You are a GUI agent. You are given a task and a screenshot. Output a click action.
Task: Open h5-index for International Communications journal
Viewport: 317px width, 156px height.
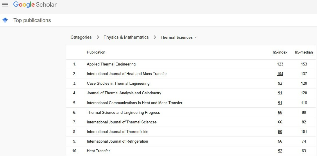(x=280, y=103)
